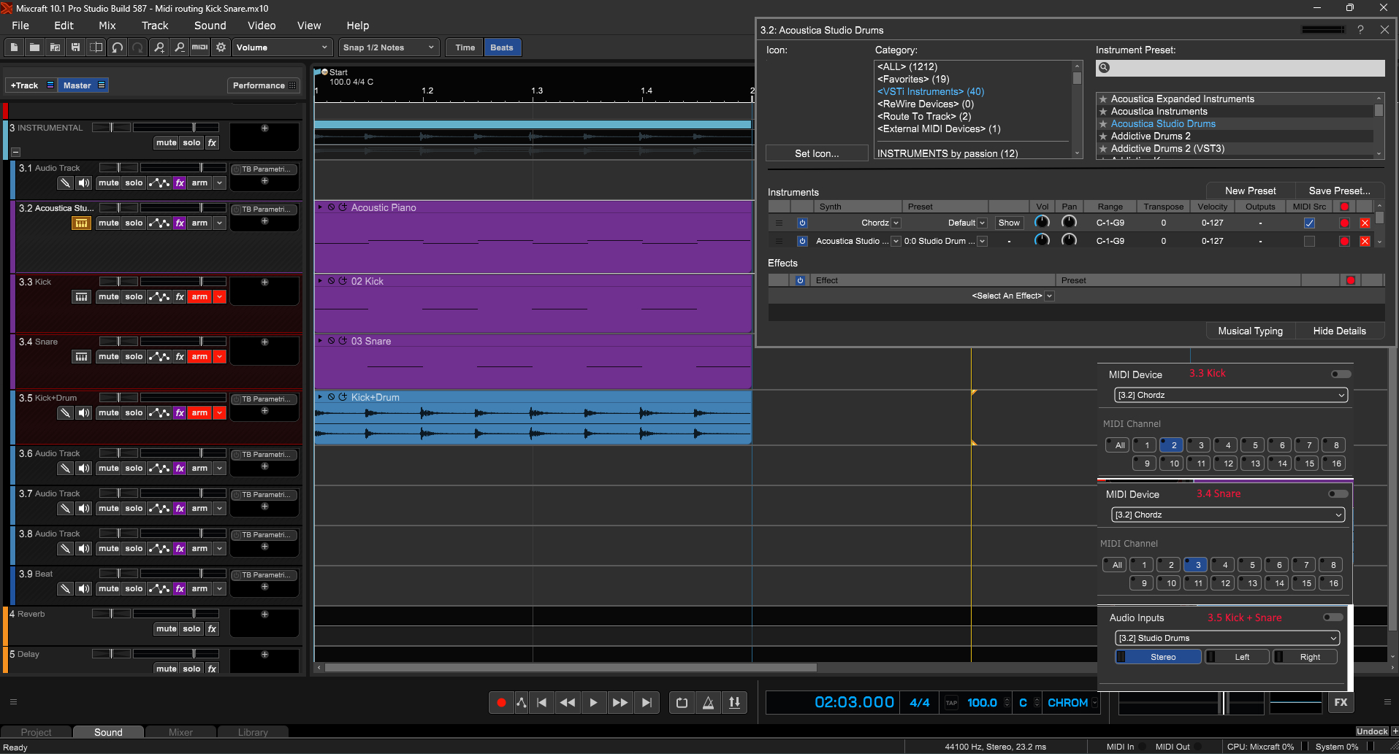Open the master FX button in transport

[x=1341, y=702]
